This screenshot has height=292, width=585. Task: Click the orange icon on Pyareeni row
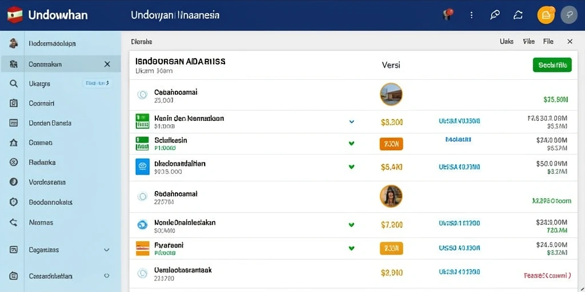pos(142,248)
